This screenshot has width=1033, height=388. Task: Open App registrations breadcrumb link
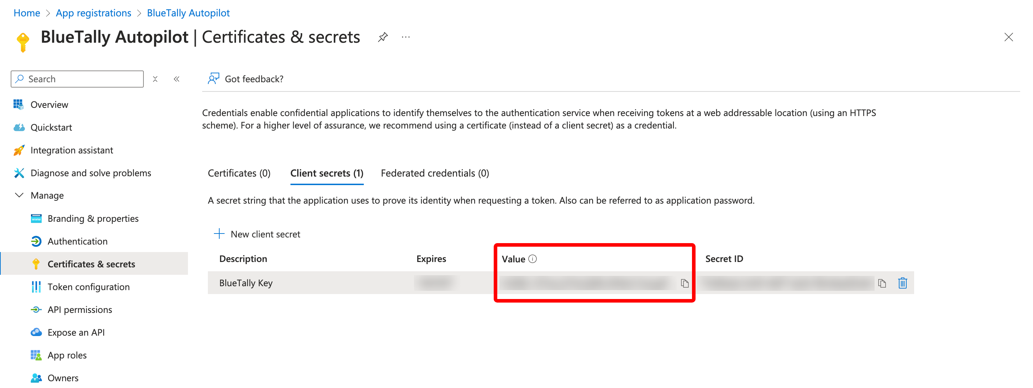93,13
